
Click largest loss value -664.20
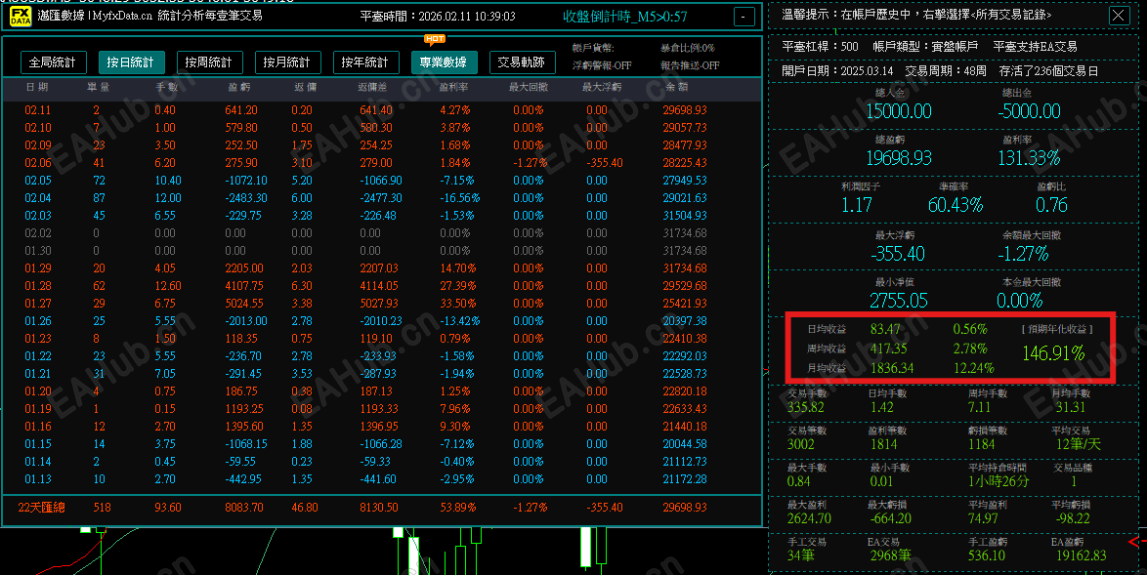pos(890,518)
